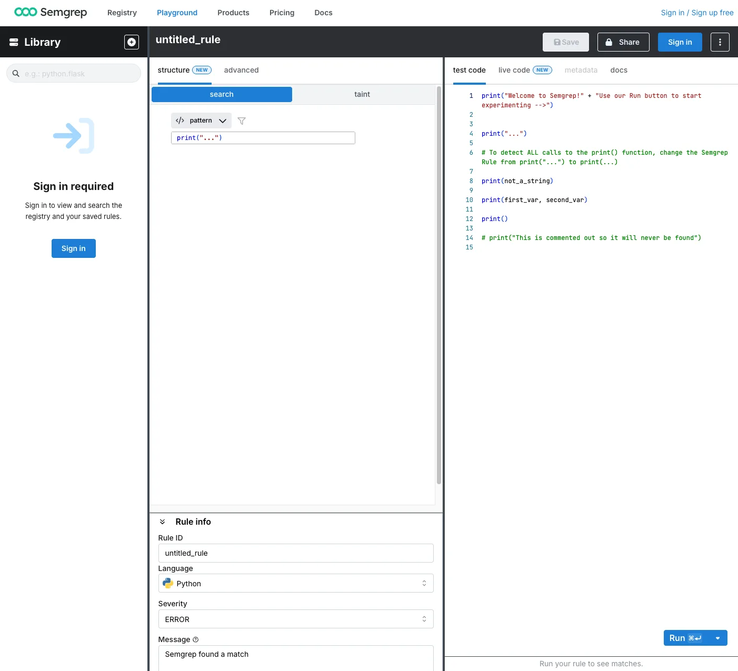This screenshot has height=671, width=738.
Task: Click Sign in button in Library panel
Action: click(x=74, y=248)
